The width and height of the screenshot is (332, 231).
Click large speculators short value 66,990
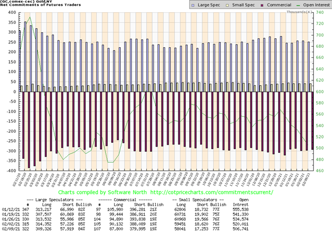point(67,209)
